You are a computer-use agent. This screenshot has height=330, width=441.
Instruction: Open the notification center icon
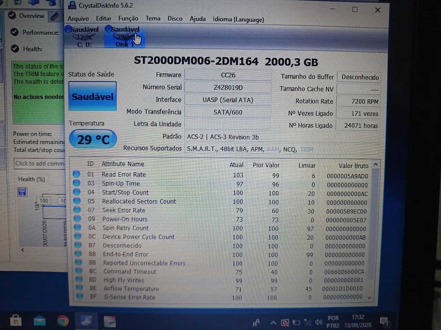tap(384, 322)
